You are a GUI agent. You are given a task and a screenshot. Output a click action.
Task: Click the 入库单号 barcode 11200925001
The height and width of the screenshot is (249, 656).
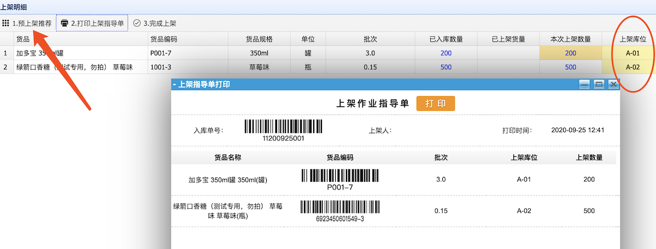283,131
